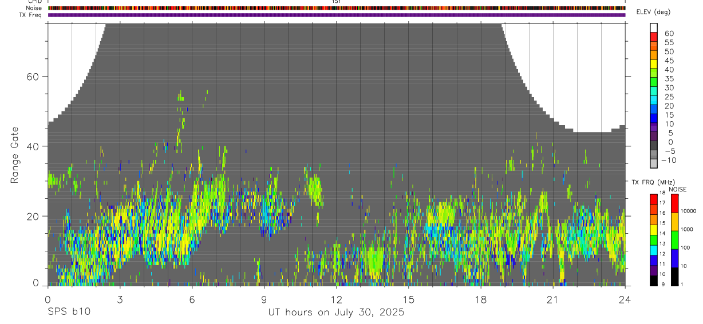The height and width of the screenshot is (324, 703).
Task: Click the red top band of NOISE colorbar
Action: [x=674, y=203]
